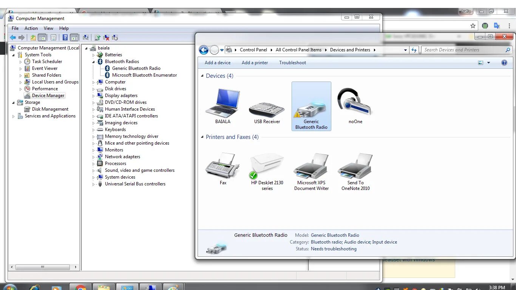
Task: Select the BAIALA laptop device
Action: (223, 106)
